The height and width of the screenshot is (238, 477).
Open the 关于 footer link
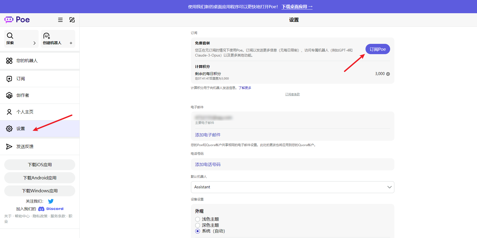pos(8,216)
